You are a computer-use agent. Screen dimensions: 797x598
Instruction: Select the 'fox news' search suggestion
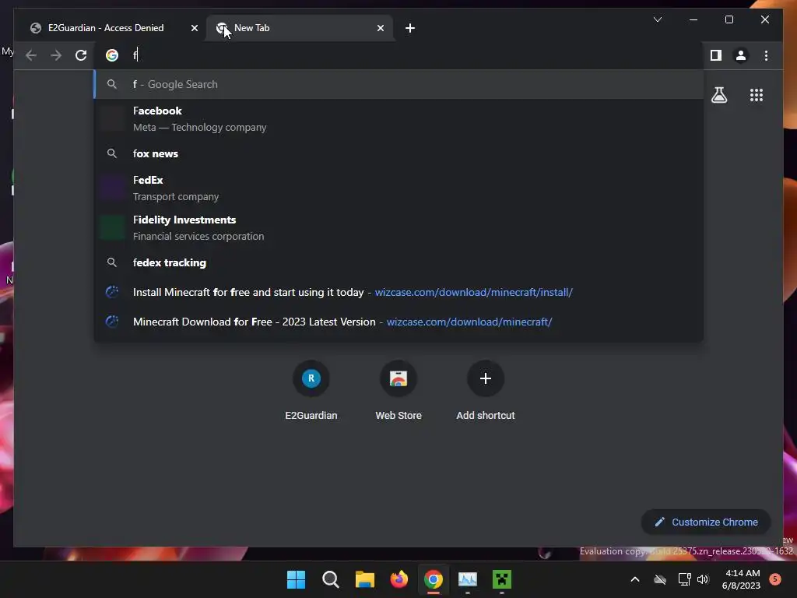(398, 153)
